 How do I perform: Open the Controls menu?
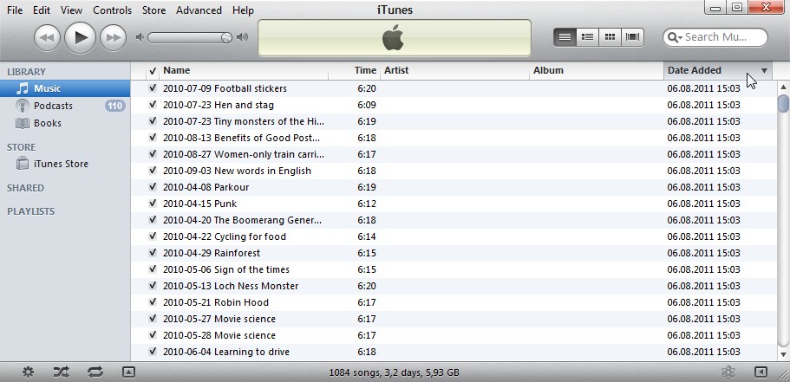click(x=113, y=10)
